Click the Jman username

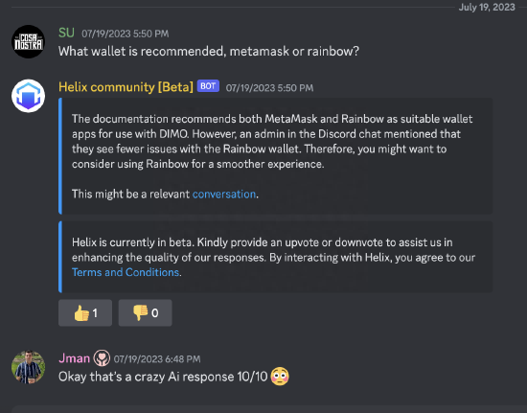coord(74,358)
